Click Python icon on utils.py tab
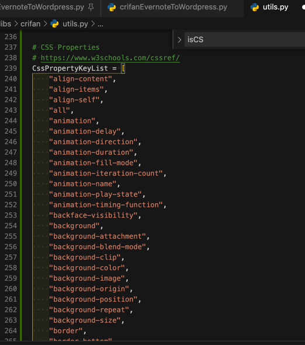The height and width of the screenshot is (345, 305). click(x=255, y=7)
